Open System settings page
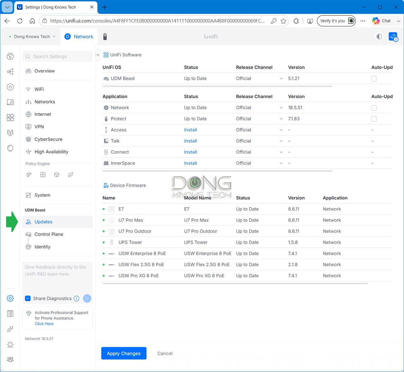 [x=57, y=195]
